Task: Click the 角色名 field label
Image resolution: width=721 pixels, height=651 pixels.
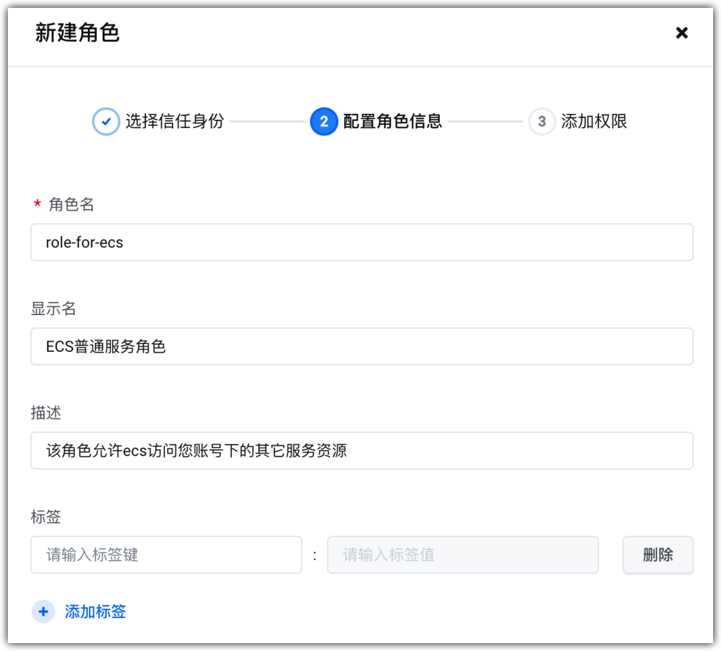Action: 71,204
